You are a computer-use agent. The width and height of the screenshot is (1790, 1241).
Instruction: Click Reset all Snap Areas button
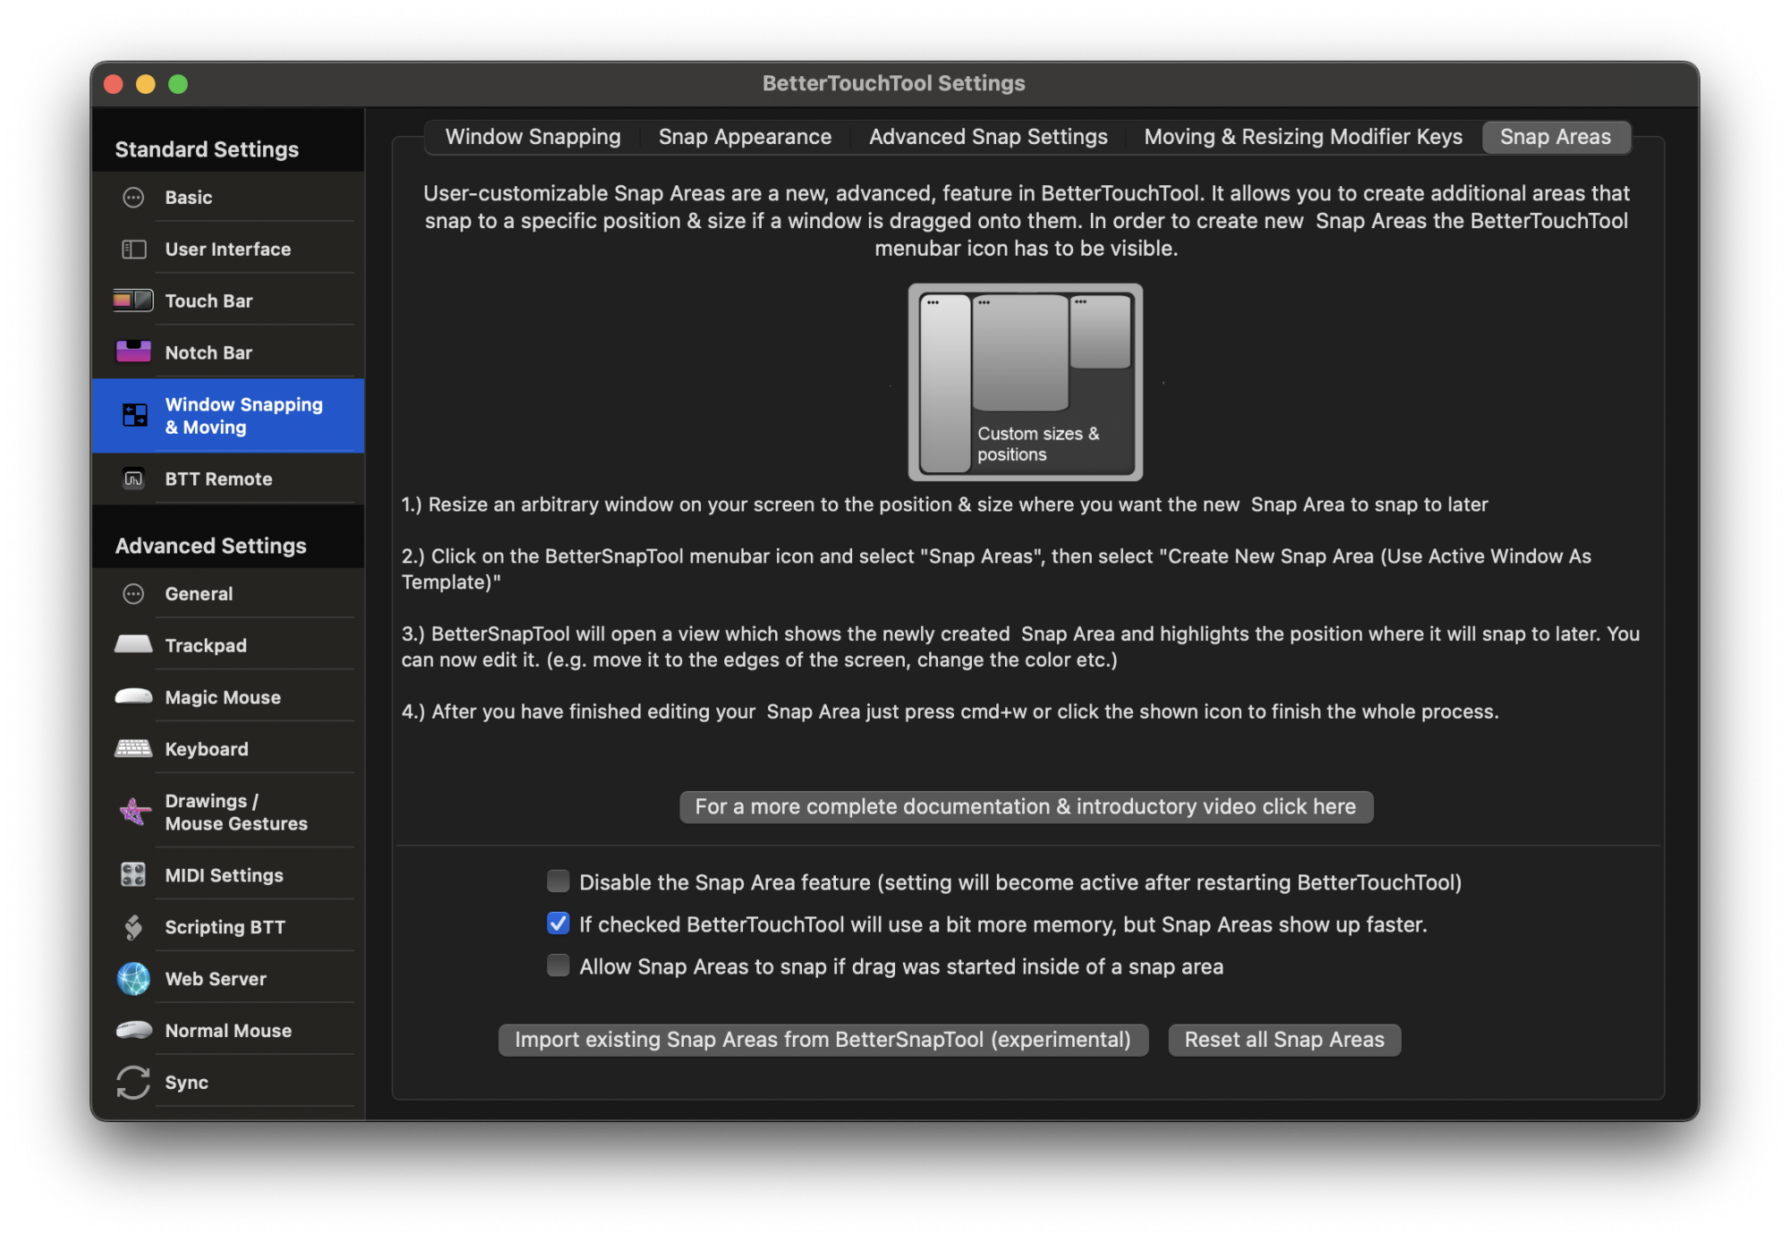pyautogui.click(x=1283, y=1040)
